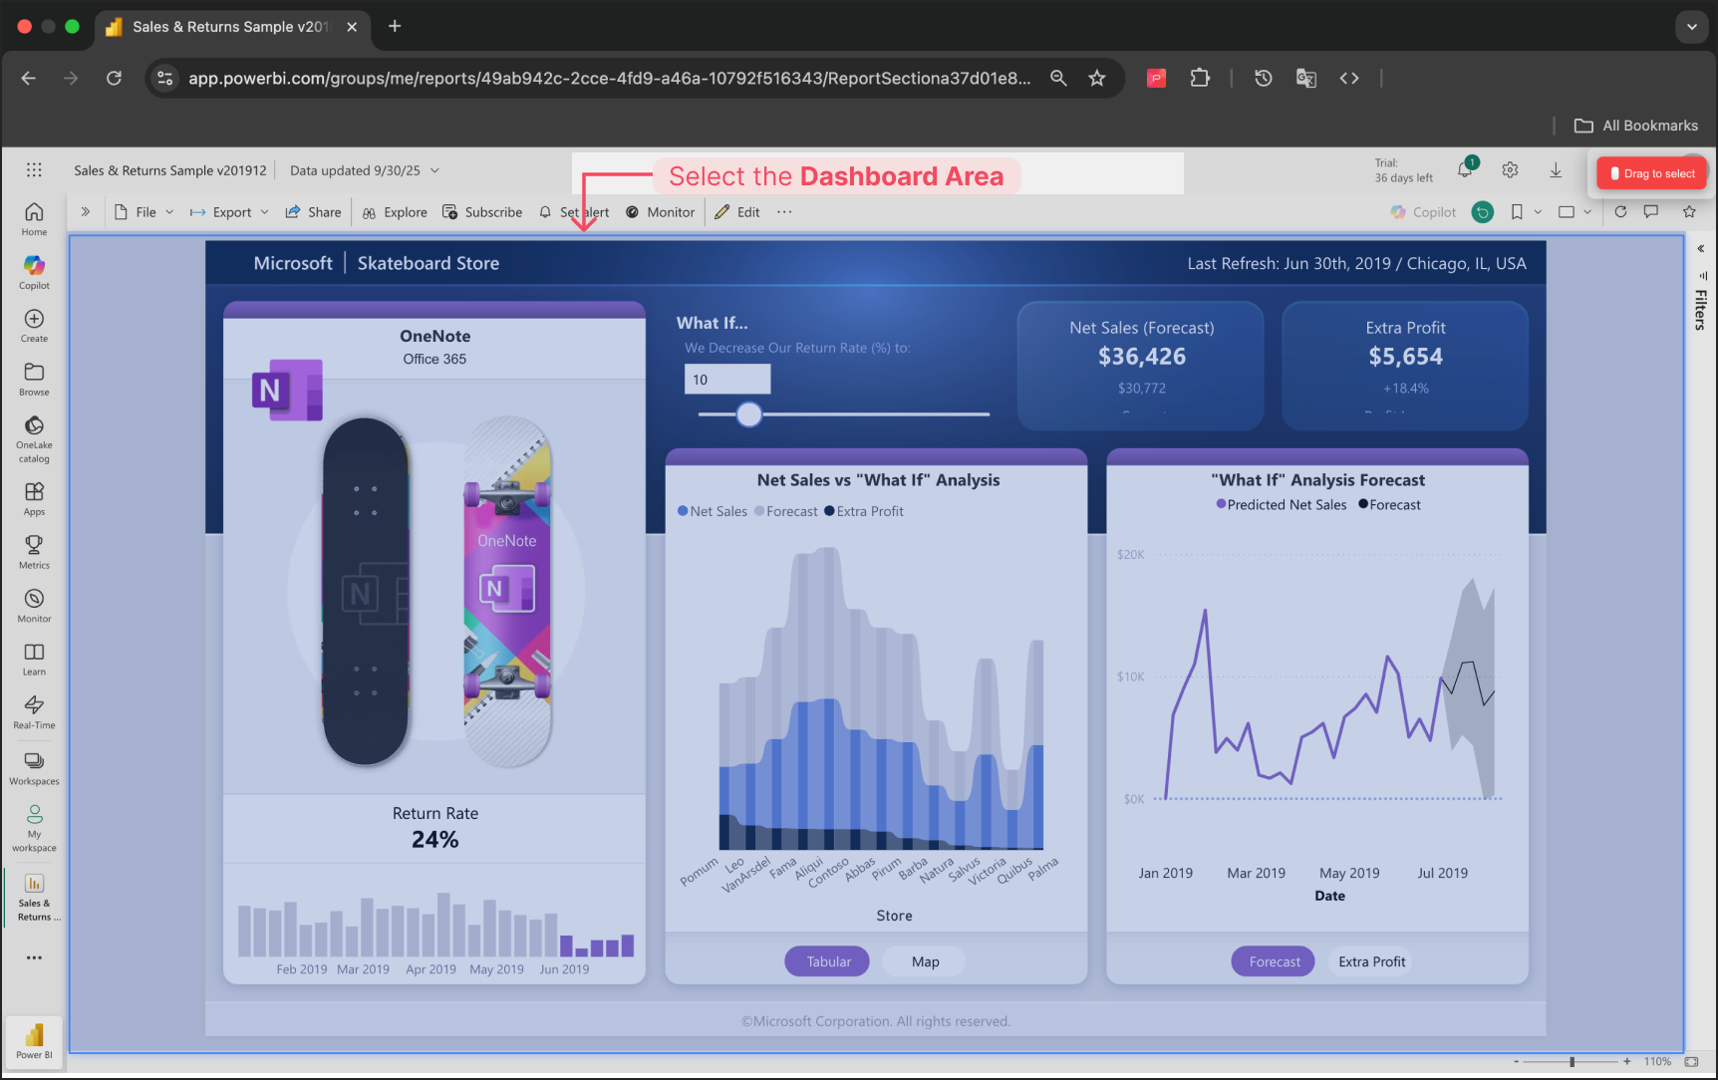The width and height of the screenshot is (1718, 1080).
Task: Select Explore in report toolbar
Action: tap(395, 212)
